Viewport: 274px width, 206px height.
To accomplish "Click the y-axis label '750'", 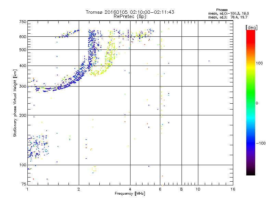I will point(23,22).
